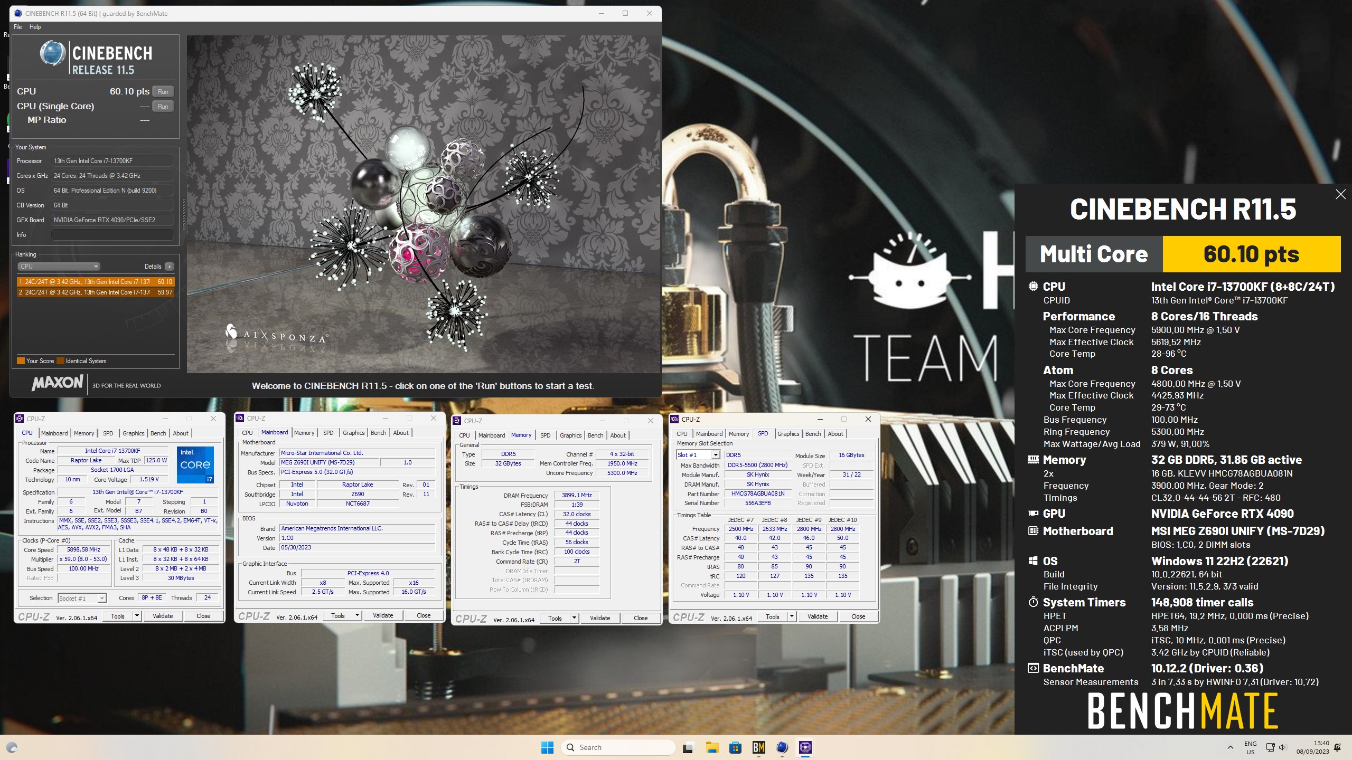
Task: Open the widgets icon at taskbar left edge
Action: pos(12,747)
